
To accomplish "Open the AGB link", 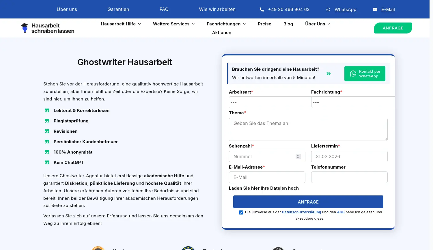I will 341,212.
